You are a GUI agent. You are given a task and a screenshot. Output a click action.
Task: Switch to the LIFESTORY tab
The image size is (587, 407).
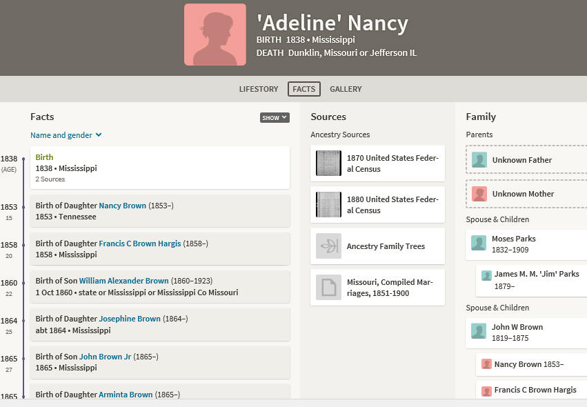[259, 89]
